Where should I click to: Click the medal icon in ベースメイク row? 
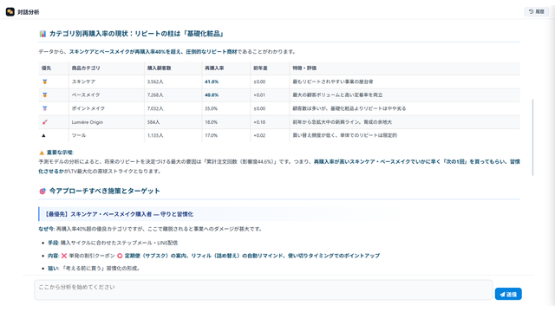pyautogui.click(x=44, y=95)
